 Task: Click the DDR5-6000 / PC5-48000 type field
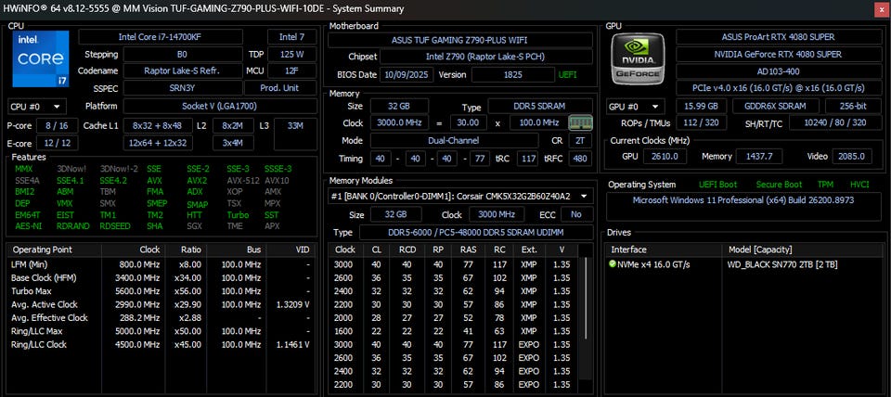click(x=475, y=233)
